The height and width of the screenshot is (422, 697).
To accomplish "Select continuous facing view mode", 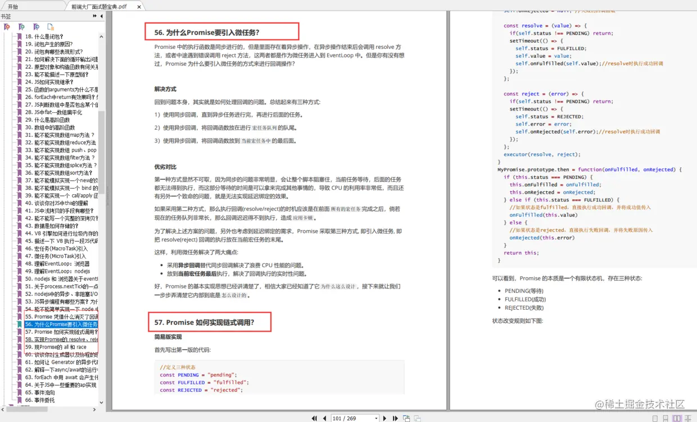I will point(688,418).
